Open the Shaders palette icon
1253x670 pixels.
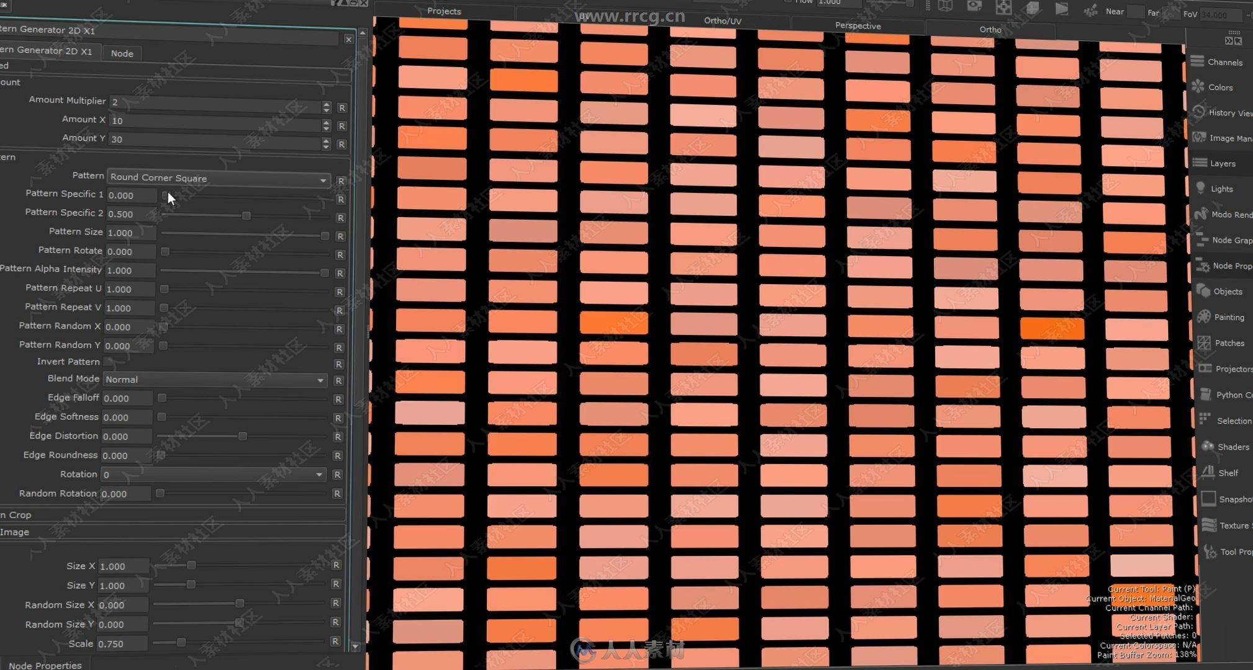[1208, 446]
